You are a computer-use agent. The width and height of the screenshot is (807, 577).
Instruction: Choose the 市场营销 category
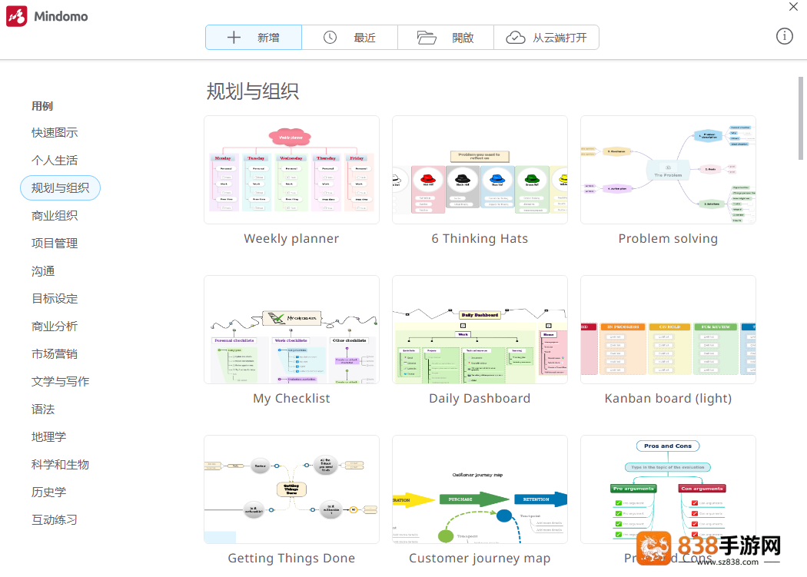[55, 354]
